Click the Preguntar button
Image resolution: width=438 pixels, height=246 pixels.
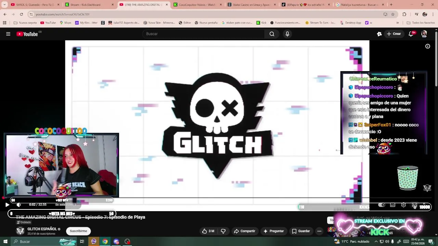[x=273, y=231]
